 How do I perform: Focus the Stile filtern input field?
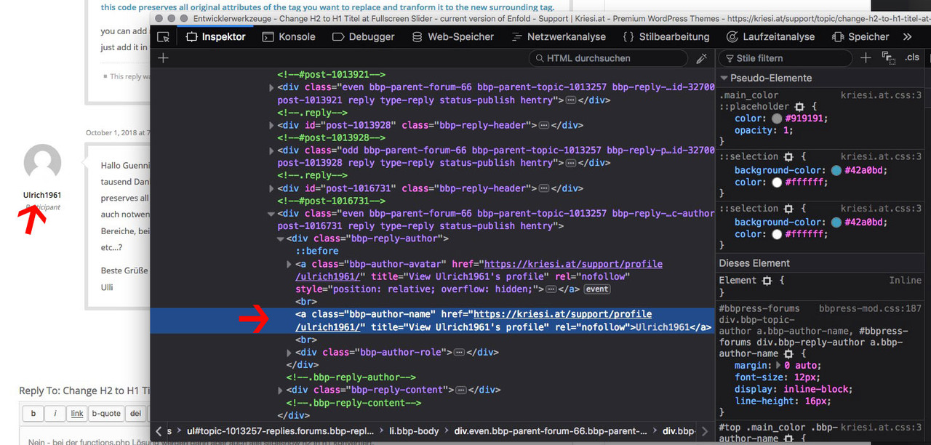[x=786, y=58]
